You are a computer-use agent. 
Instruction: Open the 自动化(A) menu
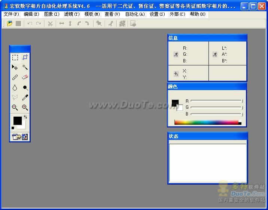coord(135,14)
